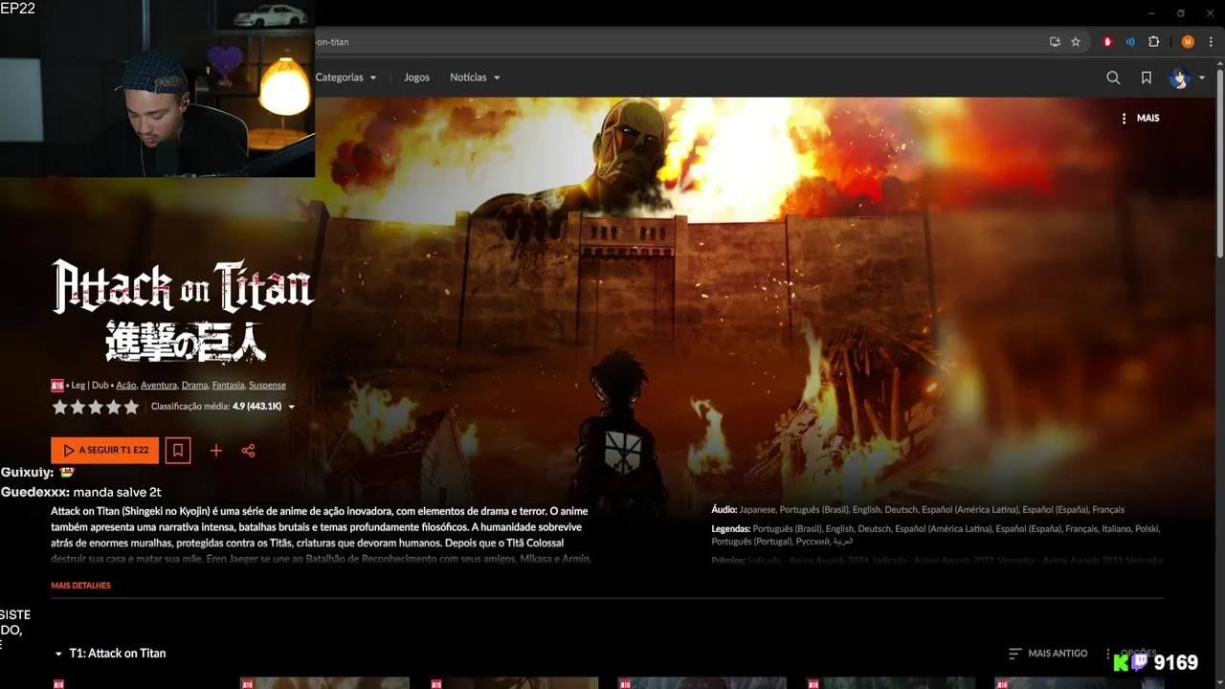
Task: Expand MAIS DETALHES for the synopsis
Action: tap(80, 585)
